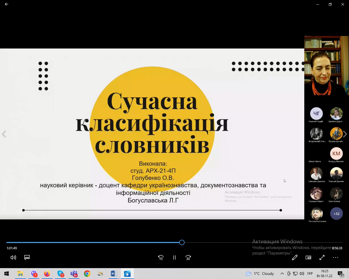
Task: Toggle full screen view
Action: point(322,257)
